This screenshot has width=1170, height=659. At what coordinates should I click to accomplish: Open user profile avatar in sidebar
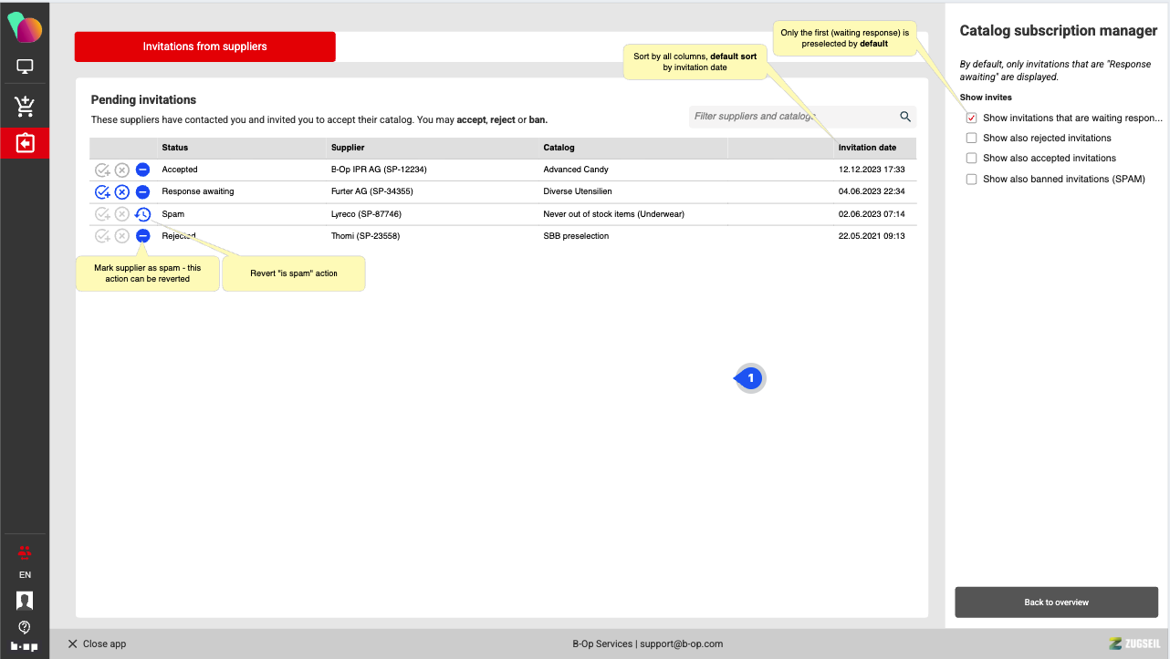[25, 600]
